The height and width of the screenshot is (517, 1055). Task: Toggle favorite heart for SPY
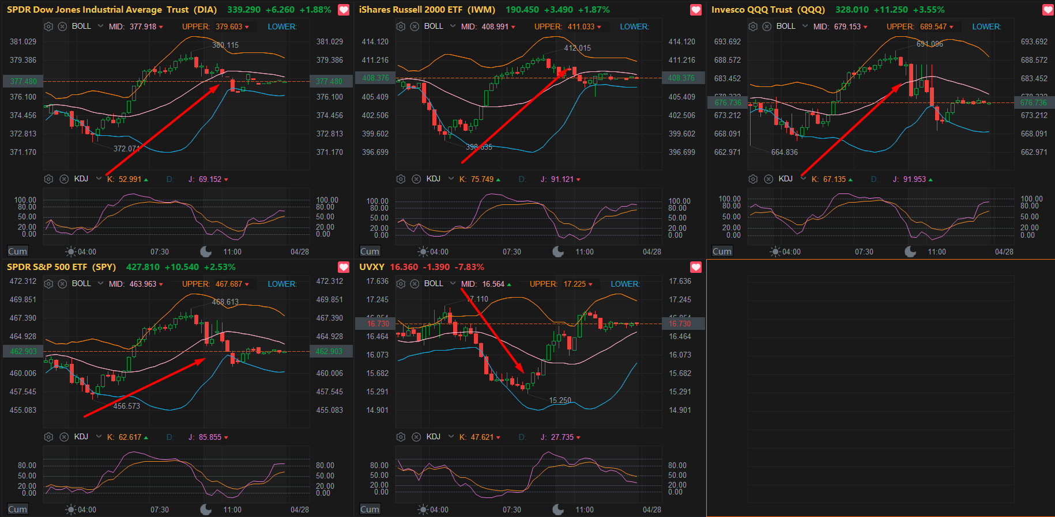(x=344, y=267)
